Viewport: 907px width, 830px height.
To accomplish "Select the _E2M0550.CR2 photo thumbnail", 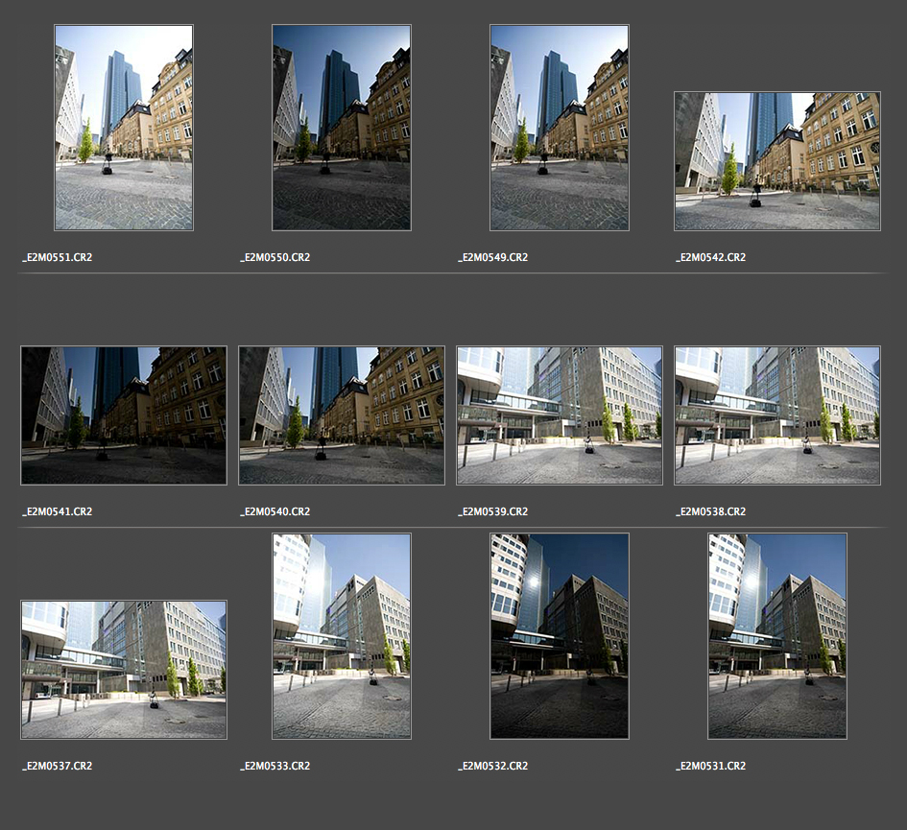I will (x=342, y=128).
